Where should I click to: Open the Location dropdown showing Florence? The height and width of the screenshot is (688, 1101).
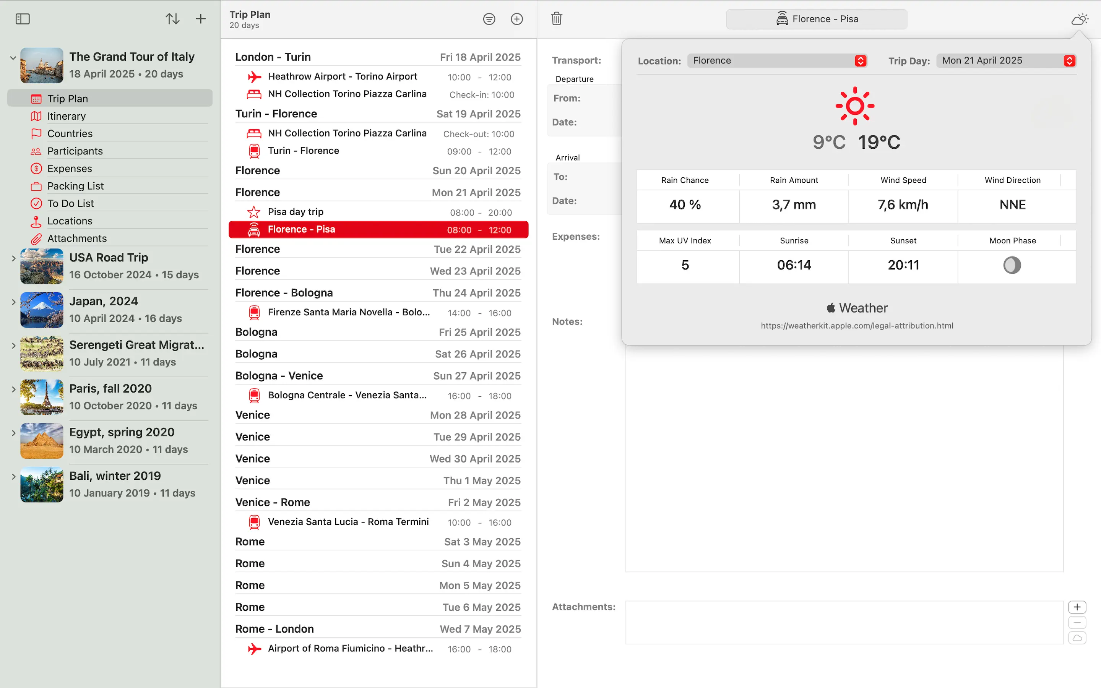tap(777, 60)
